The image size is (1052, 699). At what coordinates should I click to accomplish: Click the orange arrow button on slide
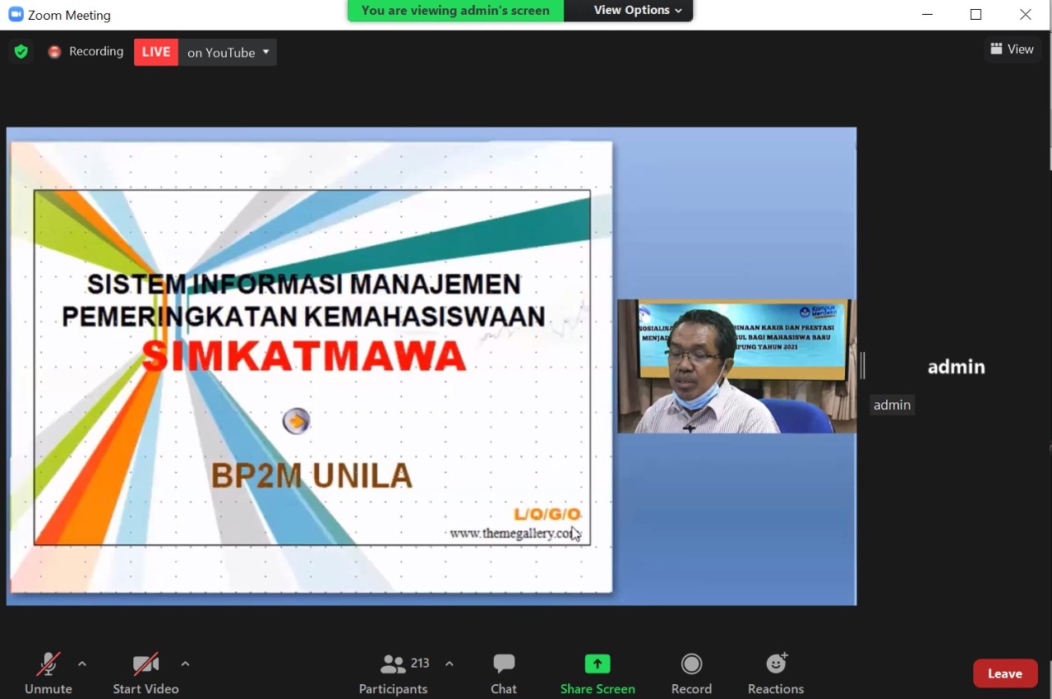[296, 421]
